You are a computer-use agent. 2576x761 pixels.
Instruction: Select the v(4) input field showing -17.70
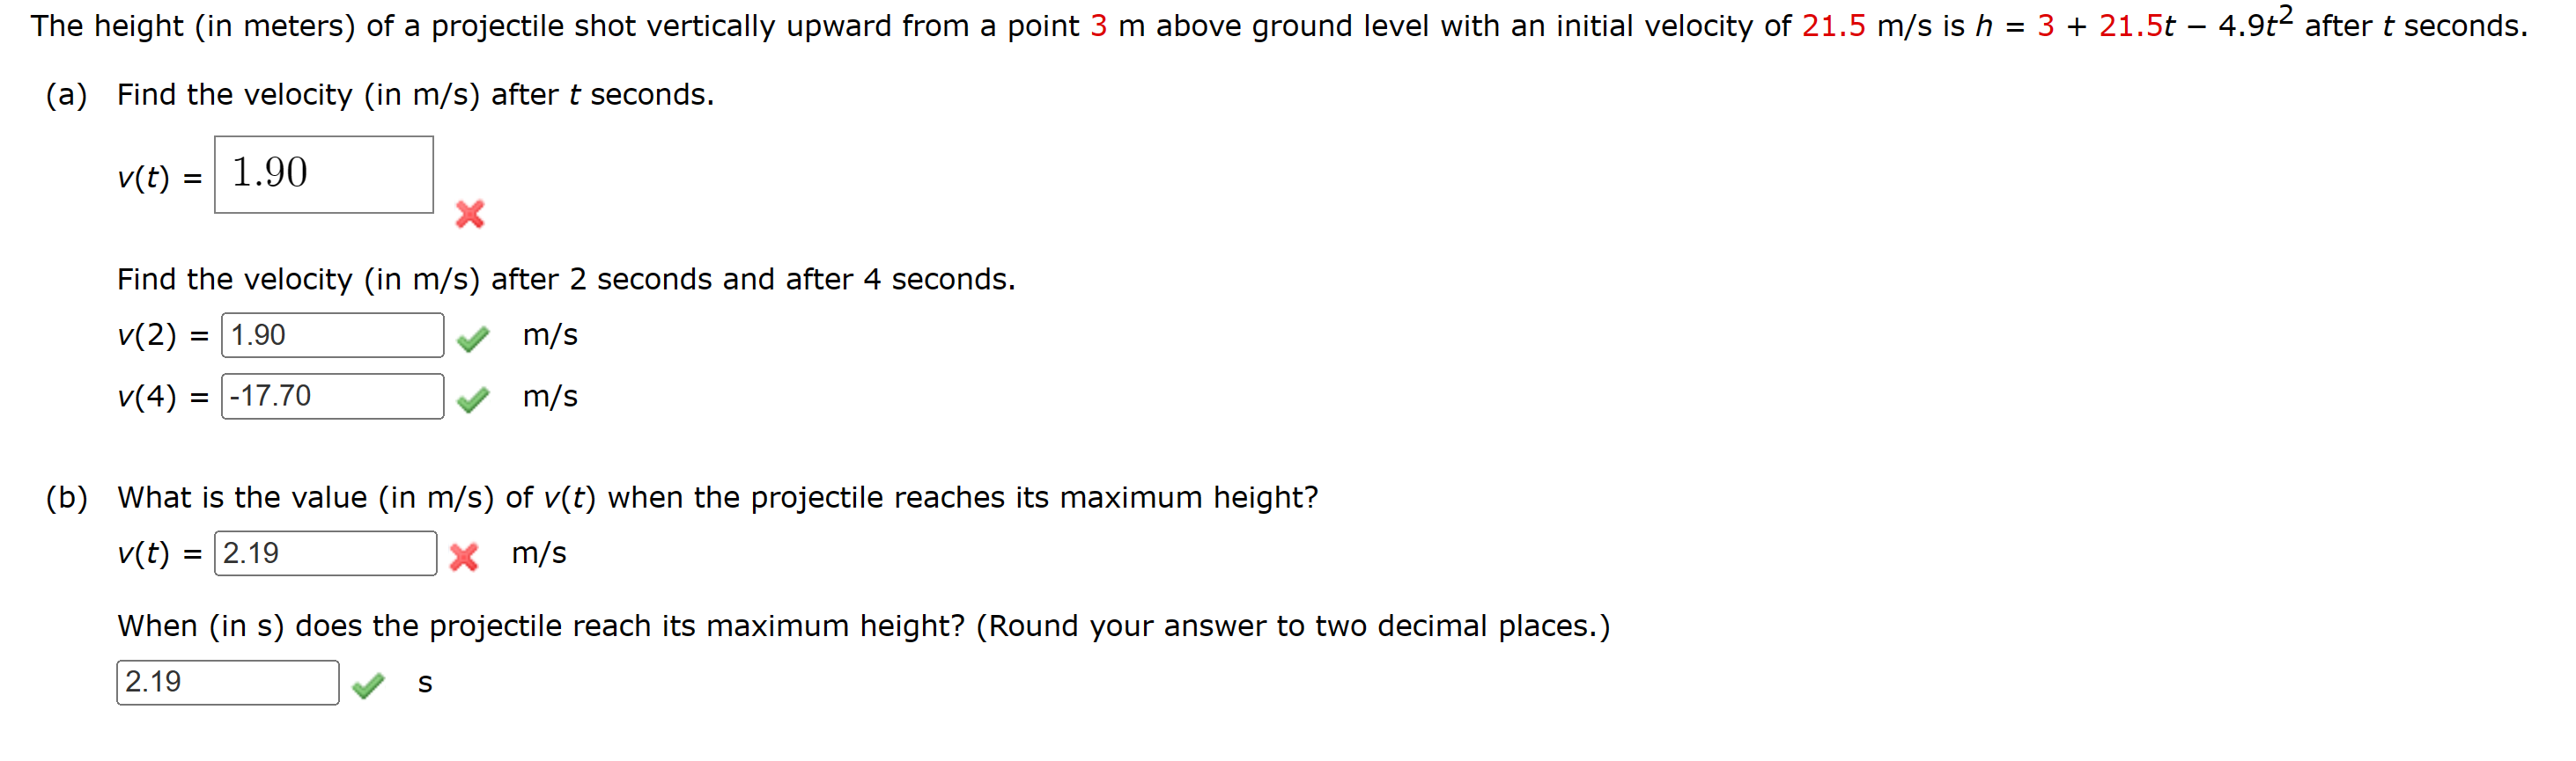333,397
